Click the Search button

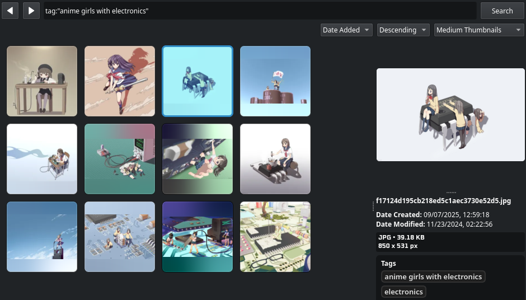pyautogui.click(x=502, y=11)
